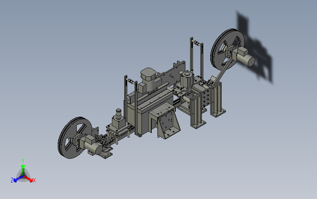Viewport: 317px width, 199px height.
Task: Select the tall twin-post roller frame near the right reel
Action: pyautogui.click(x=196, y=58)
